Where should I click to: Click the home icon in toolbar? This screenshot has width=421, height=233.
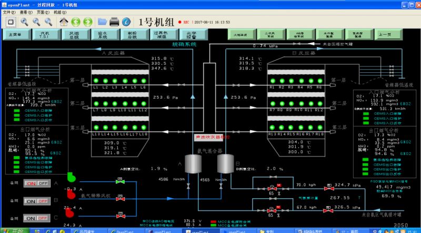pos(64,22)
